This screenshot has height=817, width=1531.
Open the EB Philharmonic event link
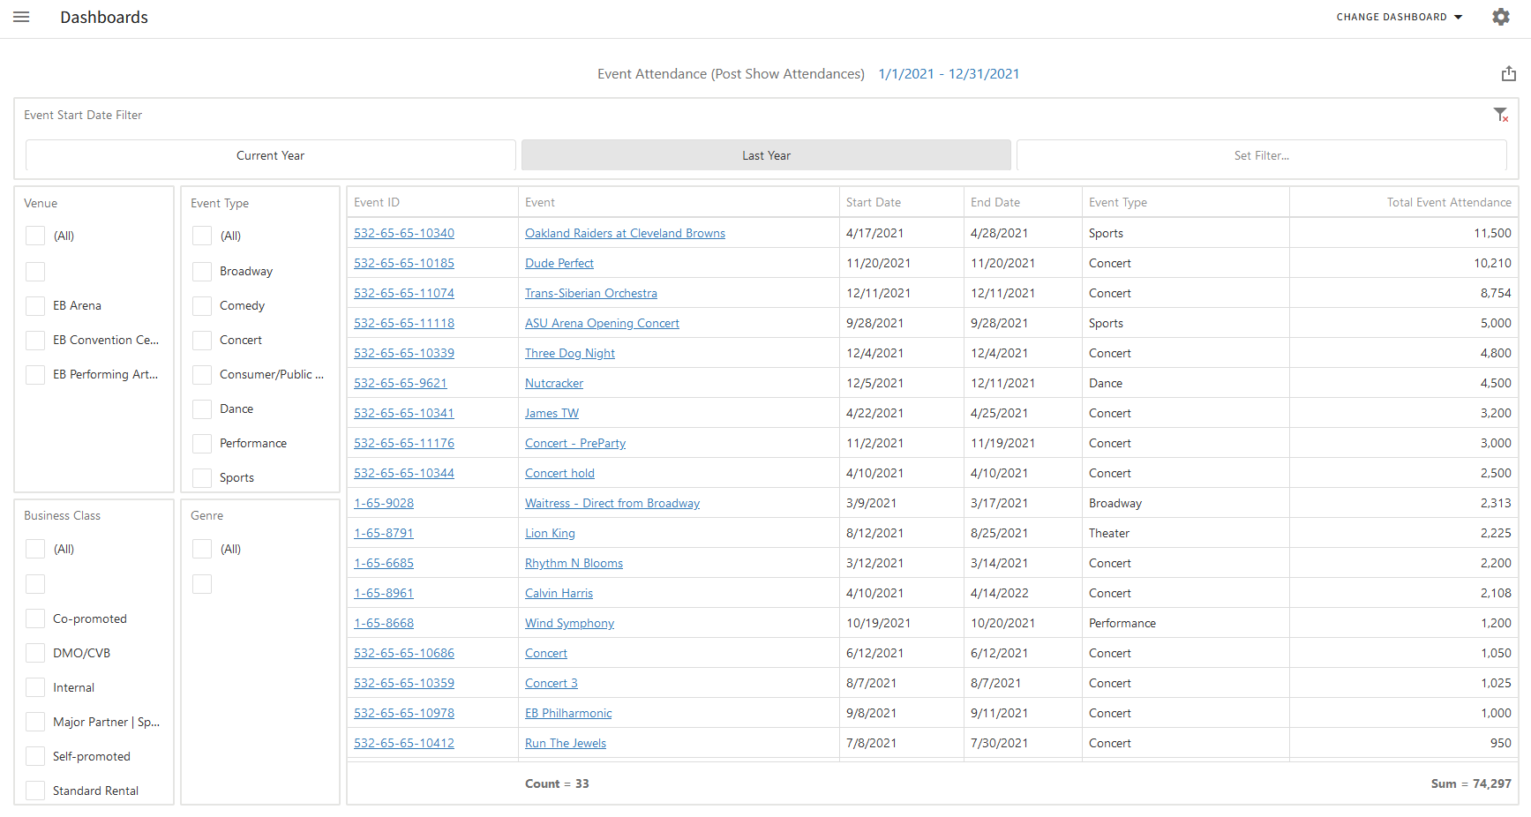(568, 713)
